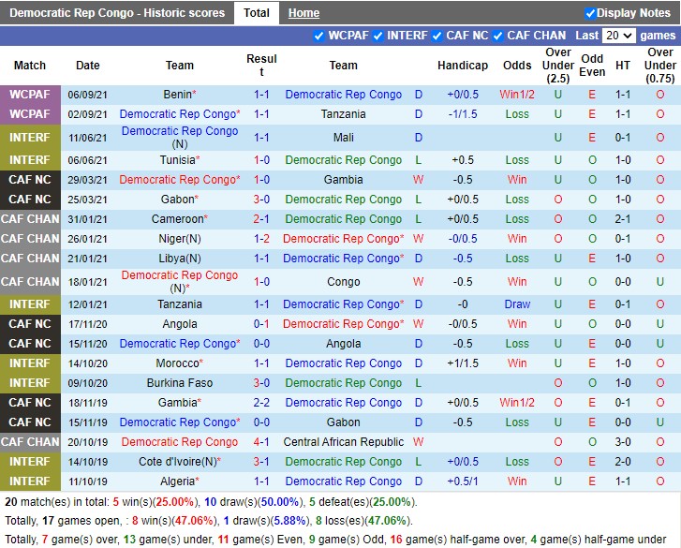Select the Cameroon team link

point(176,219)
